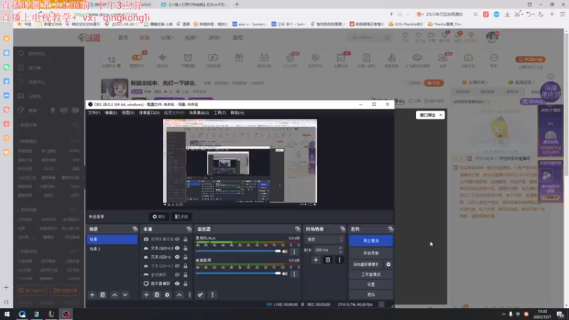Lock the 视频采集设备 source

(x=186, y=239)
